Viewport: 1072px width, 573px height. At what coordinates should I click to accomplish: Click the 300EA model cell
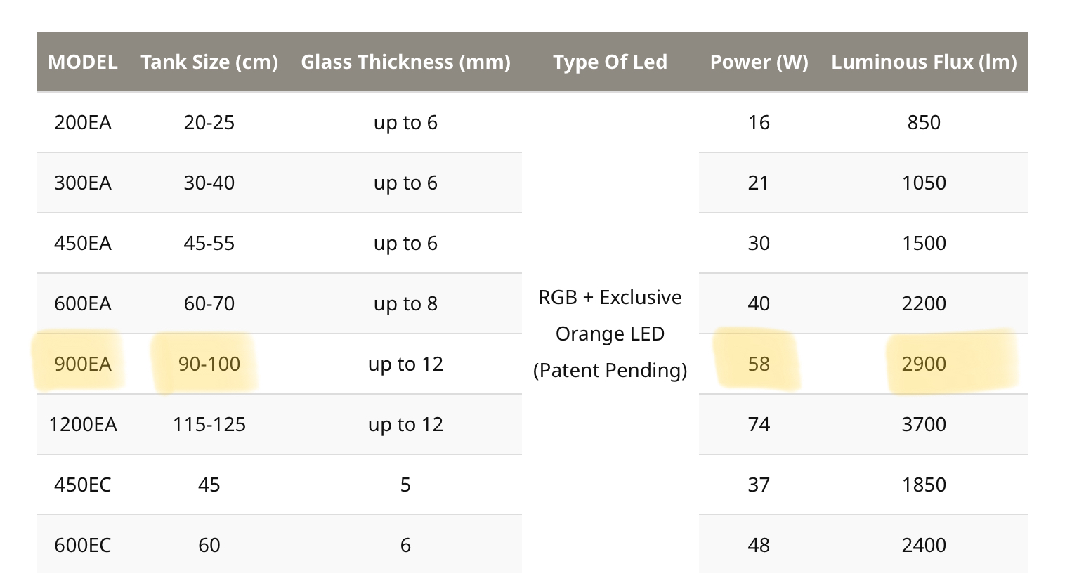[82, 183]
